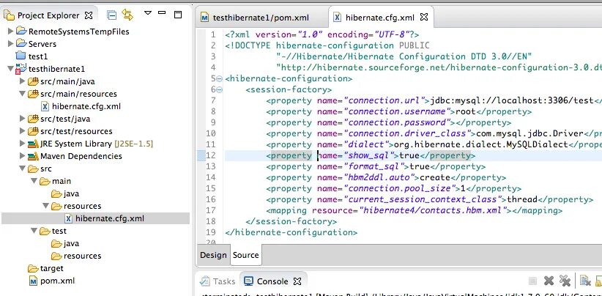Minimize the Project Explorer panel
Viewport: 602px width, 296px height.
pyautogui.click(x=162, y=13)
